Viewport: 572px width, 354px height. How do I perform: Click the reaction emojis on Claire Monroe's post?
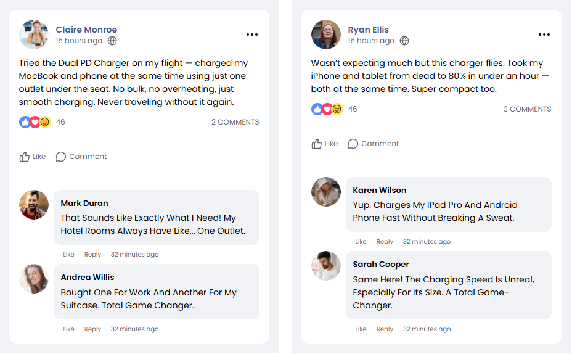[x=35, y=122]
